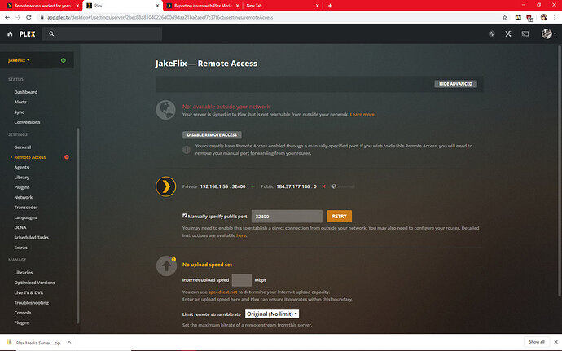Screen dimensions: 562x351
Task: Open the Learn more link
Action: 362,115
